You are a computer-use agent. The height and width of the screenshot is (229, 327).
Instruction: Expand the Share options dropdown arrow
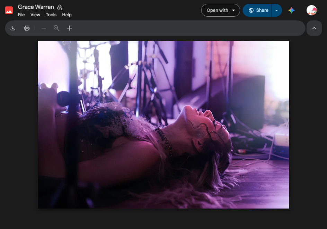coord(276,10)
